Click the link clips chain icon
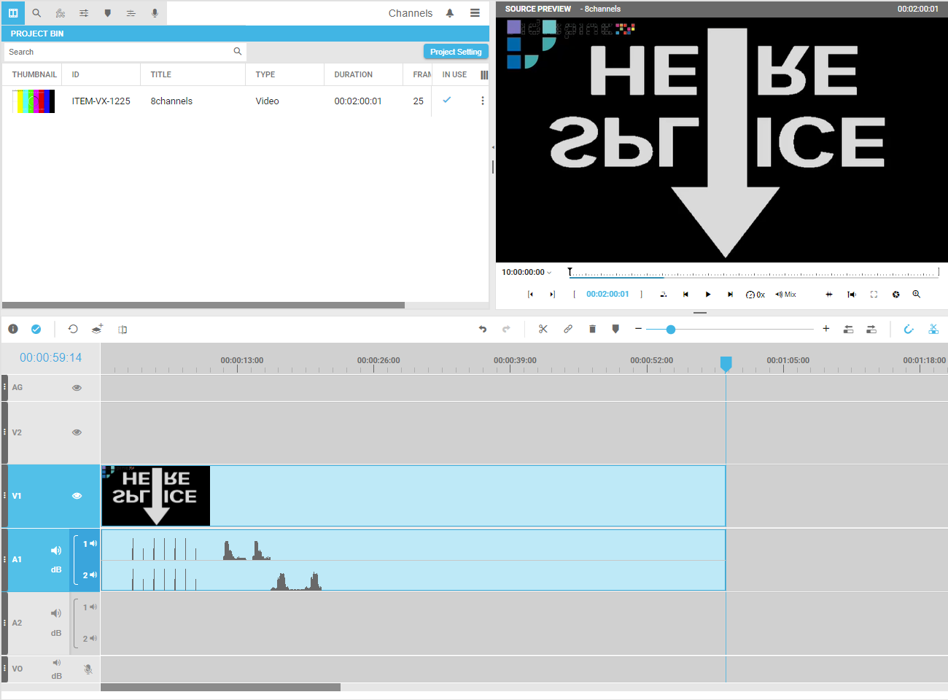The height and width of the screenshot is (700, 948). 568,330
